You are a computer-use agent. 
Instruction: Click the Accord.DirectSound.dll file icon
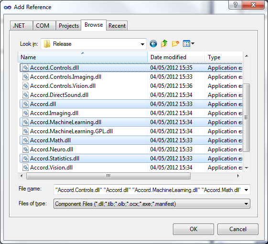point(25,95)
